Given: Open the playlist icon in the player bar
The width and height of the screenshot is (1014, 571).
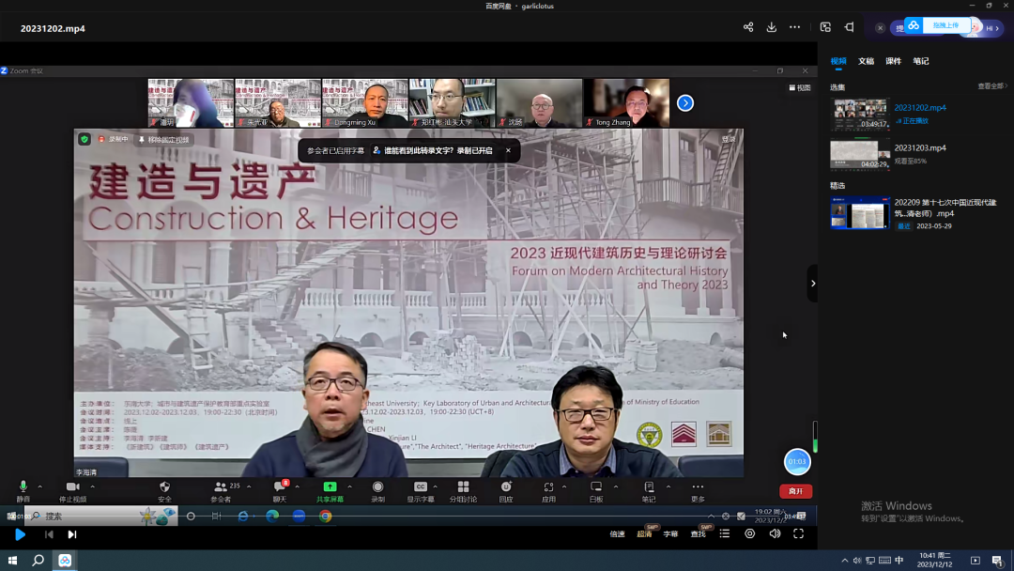Looking at the screenshot, I should (725, 533).
